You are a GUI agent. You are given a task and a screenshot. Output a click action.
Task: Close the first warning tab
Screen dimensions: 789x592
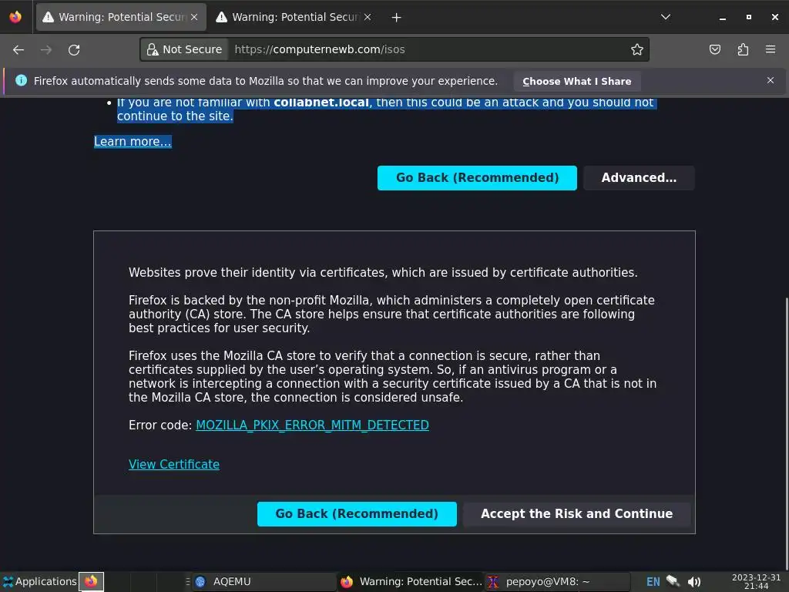[x=194, y=17]
